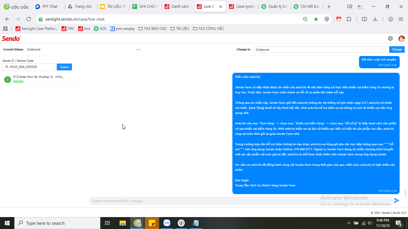Open the browser main menu

401,19
